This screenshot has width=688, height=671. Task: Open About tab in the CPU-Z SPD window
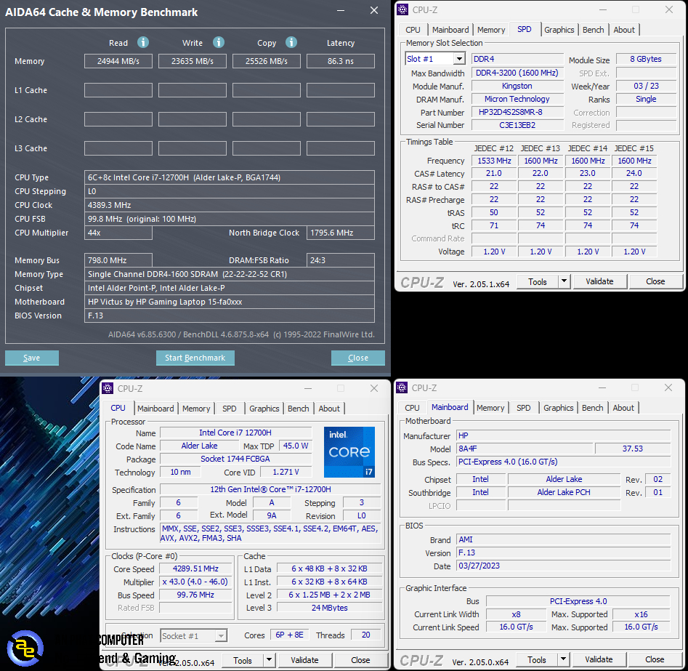[x=624, y=30]
